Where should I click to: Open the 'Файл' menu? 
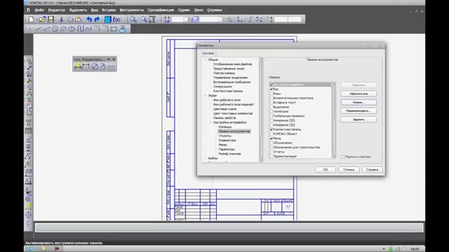tap(39, 10)
